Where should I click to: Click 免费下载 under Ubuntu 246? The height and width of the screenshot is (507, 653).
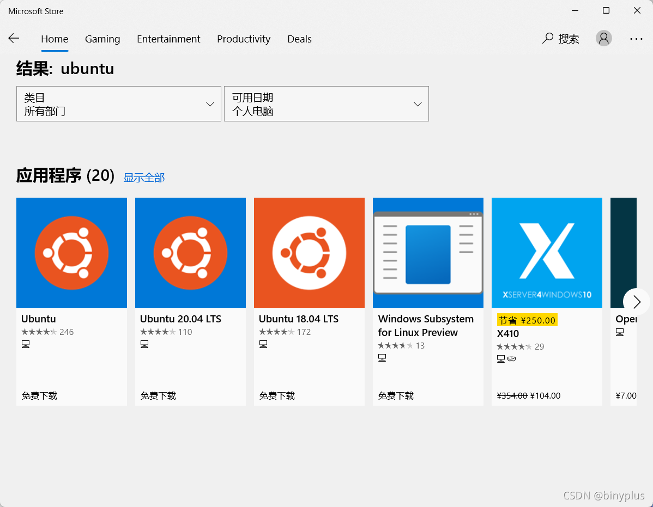(39, 395)
